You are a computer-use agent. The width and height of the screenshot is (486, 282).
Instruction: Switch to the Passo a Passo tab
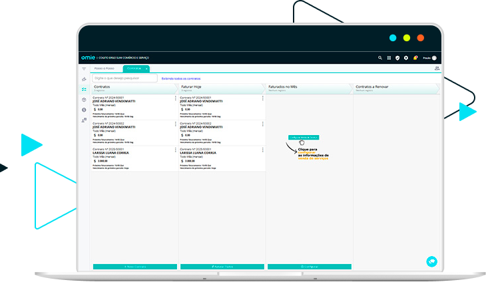coord(105,69)
